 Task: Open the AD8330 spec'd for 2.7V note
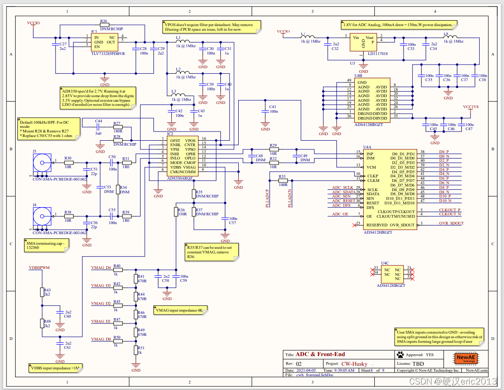(98, 98)
